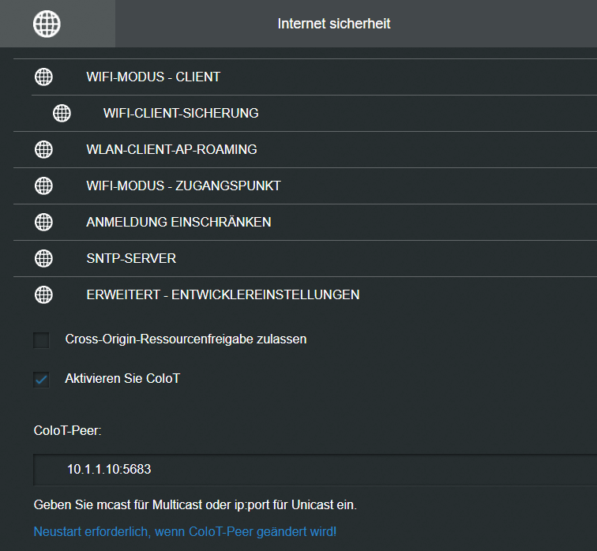
Task: Click globe icon beside ANMELDUNG EINSCHRÄNKEN
Action: point(43,223)
